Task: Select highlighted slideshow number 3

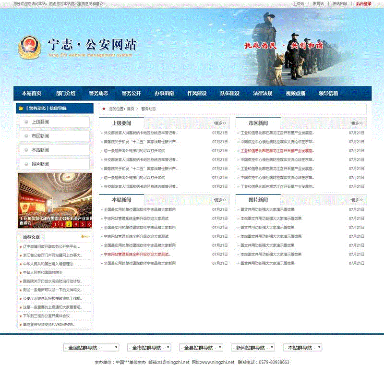Action: (x=69, y=224)
